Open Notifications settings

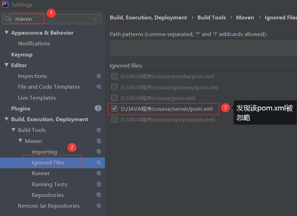(x=34, y=44)
